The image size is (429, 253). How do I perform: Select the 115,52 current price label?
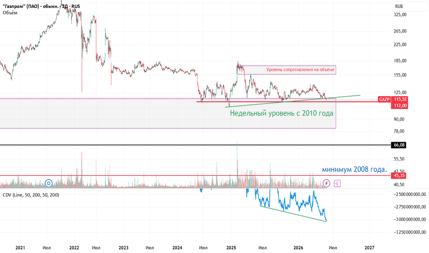click(400, 99)
